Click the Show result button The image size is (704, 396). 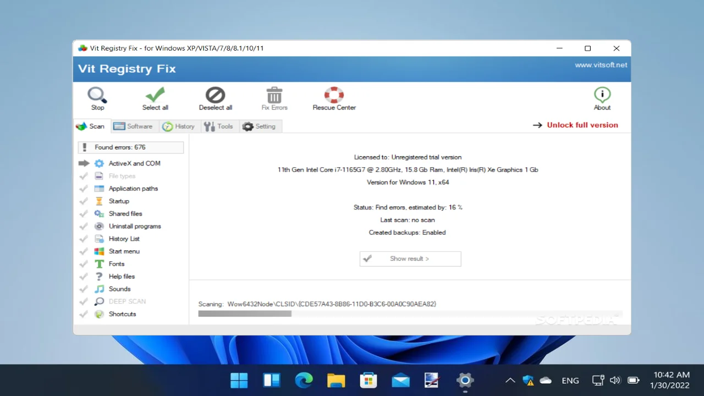coord(410,258)
